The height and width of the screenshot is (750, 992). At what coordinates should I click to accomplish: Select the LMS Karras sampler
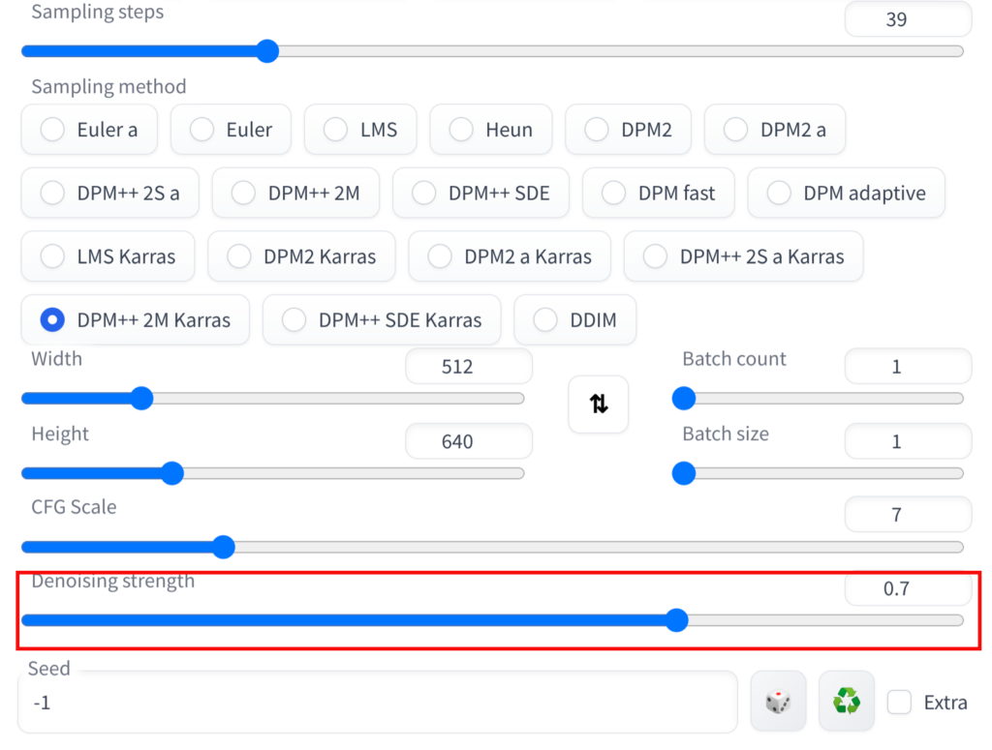(x=107, y=256)
